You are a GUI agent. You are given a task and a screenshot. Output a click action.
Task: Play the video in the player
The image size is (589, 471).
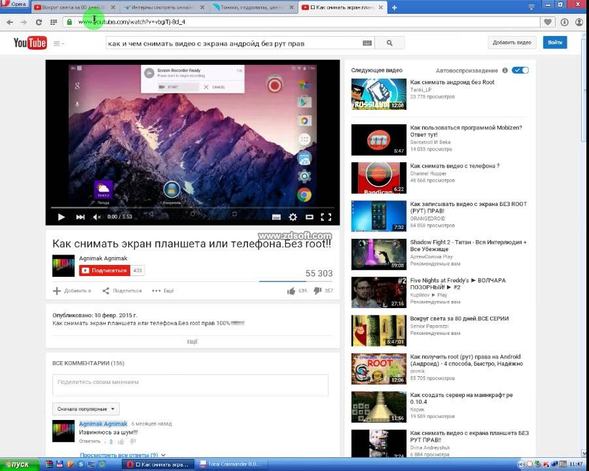point(61,217)
